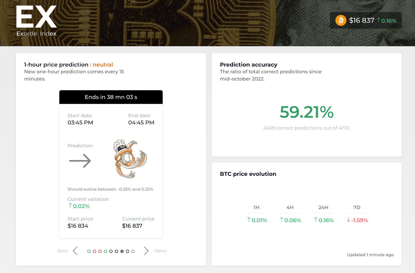Viewport: 415px width, 273px height.
Task: Click the red down arrow in 7D column
Action: click(348, 220)
